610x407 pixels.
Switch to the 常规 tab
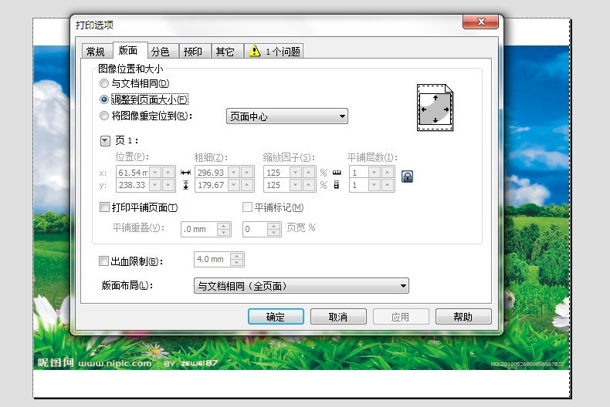(96, 52)
